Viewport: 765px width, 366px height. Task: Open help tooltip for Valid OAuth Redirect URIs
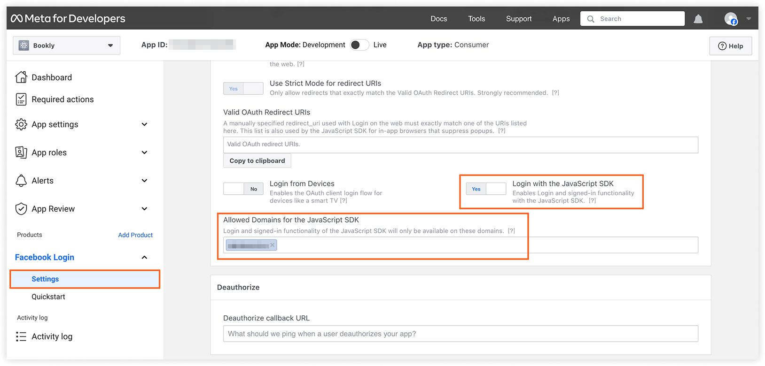(502, 131)
